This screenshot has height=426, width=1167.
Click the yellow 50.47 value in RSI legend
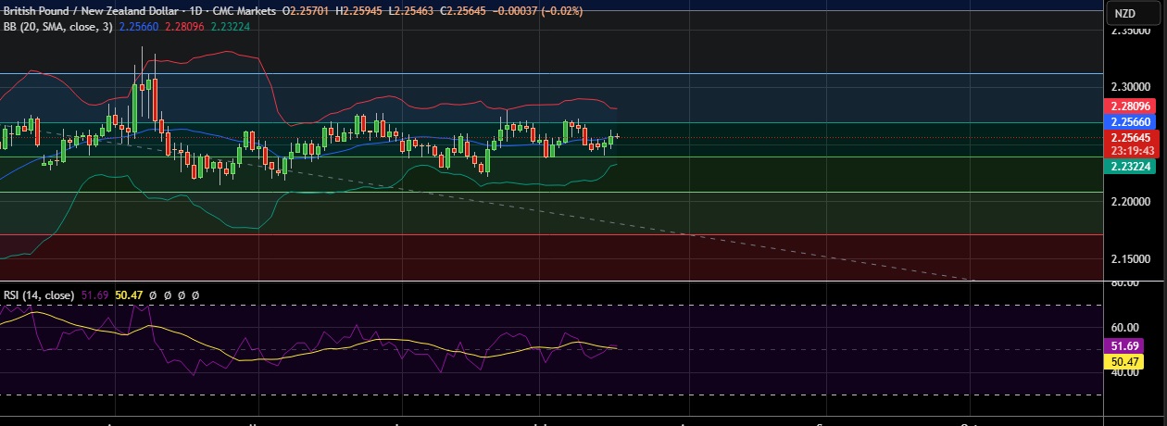(x=131, y=294)
